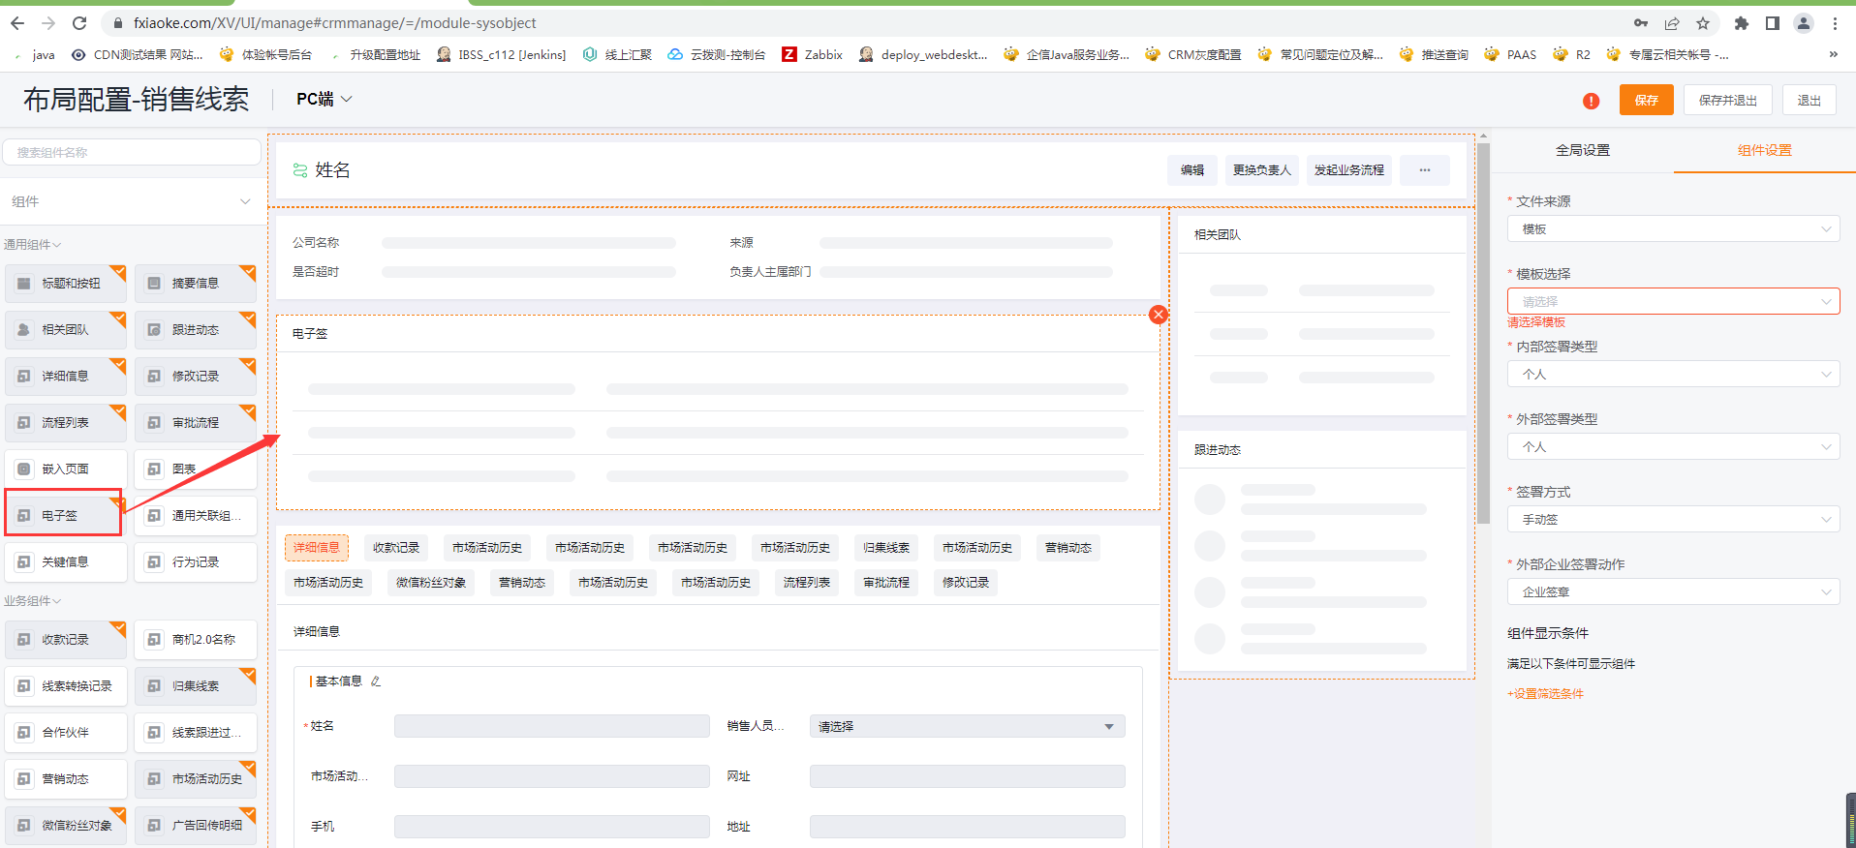Open the browser profile avatar icon
The height and width of the screenshot is (848, 1856).
(1804, 23)
